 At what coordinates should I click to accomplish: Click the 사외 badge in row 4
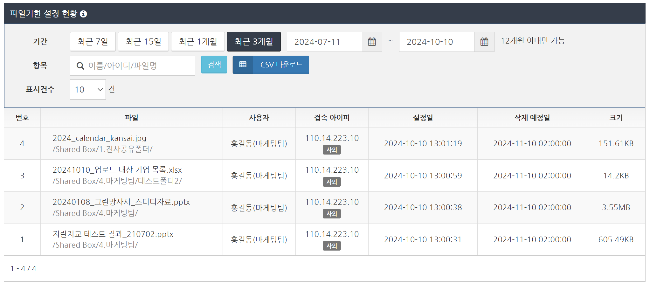click(332, 150)
